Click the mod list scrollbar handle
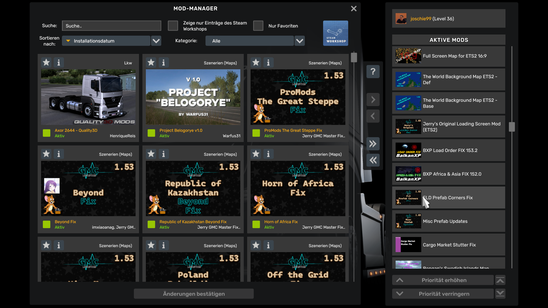Screen dimensions: 548x308 tap(354, 57)
